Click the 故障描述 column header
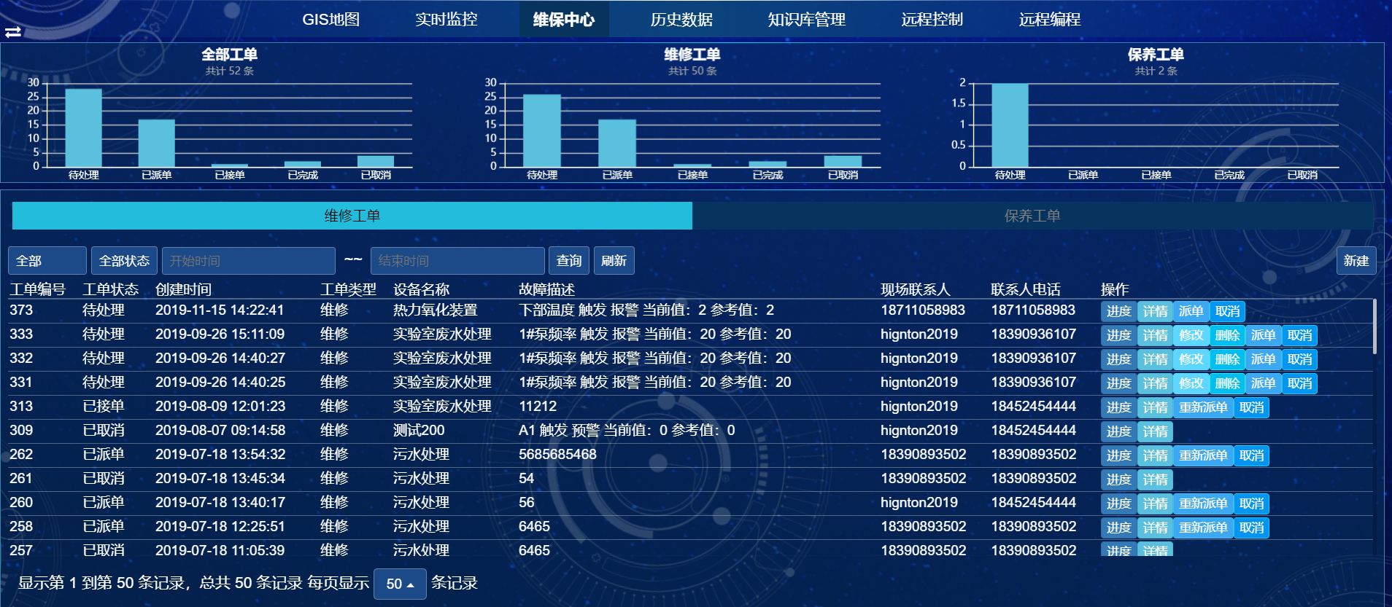Image resolution: width=1392 pixels, height=607 pixels. pos(546,289)
